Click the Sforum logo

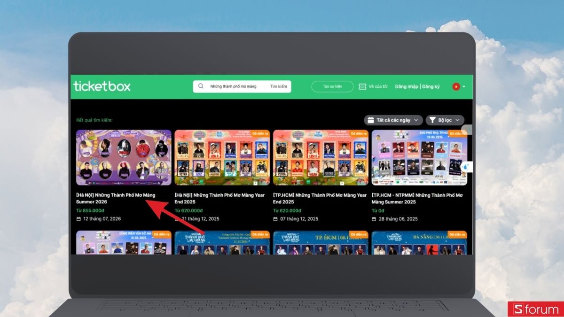click(533, 309)
